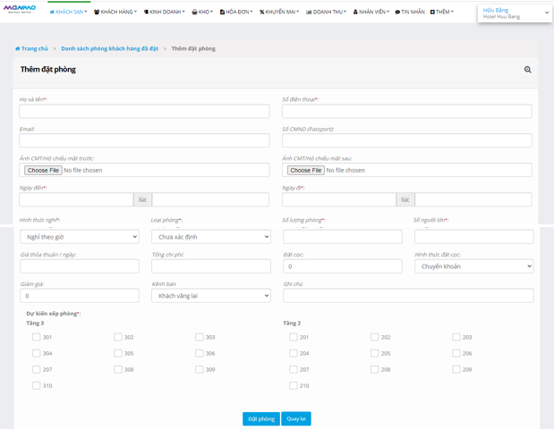
Task: Open the HÓA ĐƠN invoice menu
Action: tap(236, 13)
